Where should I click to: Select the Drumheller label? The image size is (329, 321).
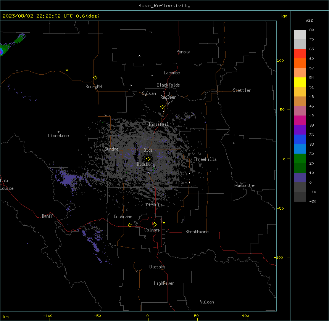click(244, 186)
